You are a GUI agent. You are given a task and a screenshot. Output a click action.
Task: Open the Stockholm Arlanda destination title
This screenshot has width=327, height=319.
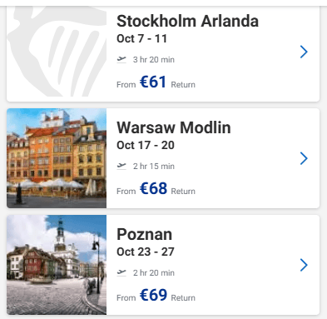187,21
